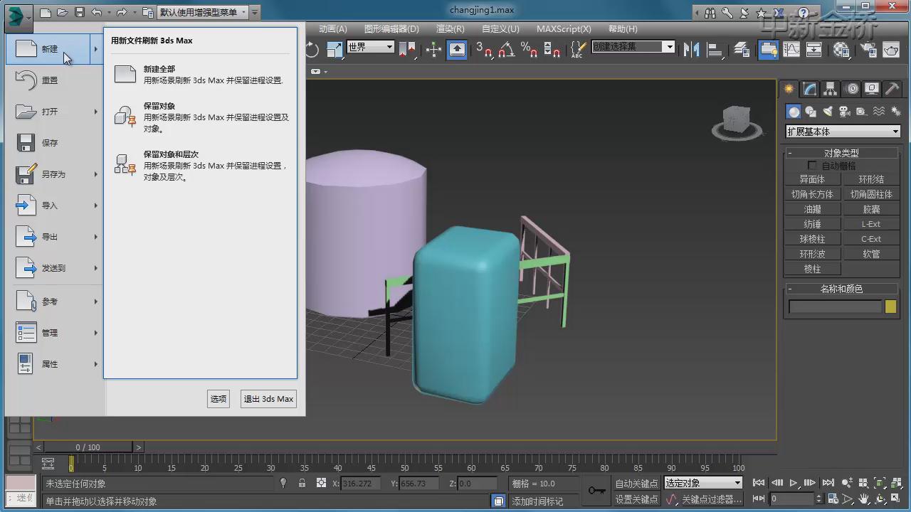Screen dimensions: 911x512
Task: Toggle the Graphite ribbon icon
Action: pos(768,49)
